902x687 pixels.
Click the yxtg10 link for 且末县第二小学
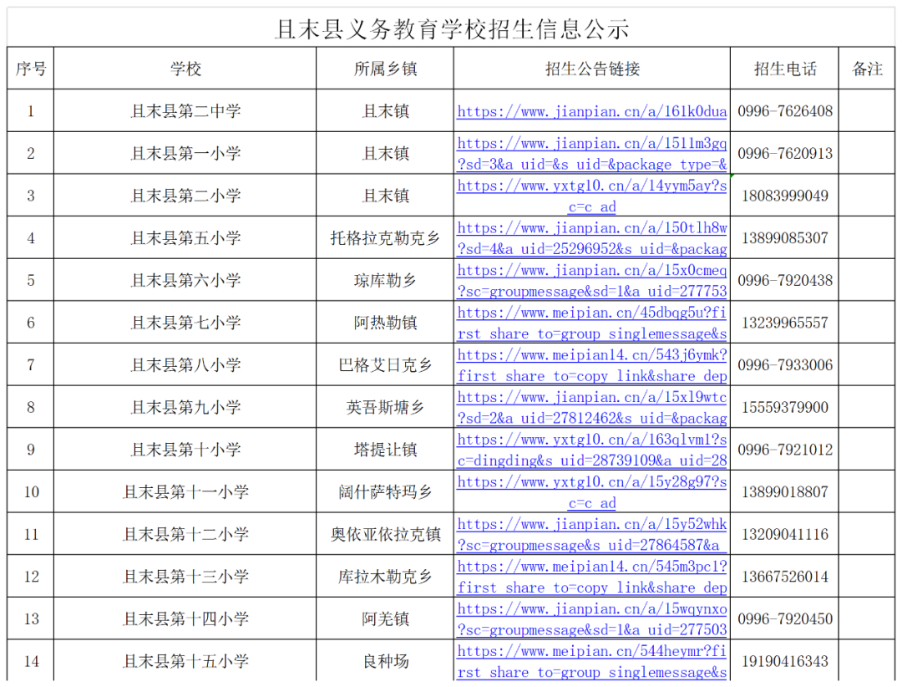[x=591, y=186]
